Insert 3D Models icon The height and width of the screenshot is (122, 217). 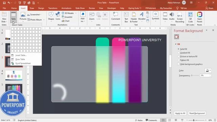coord(63,13)
